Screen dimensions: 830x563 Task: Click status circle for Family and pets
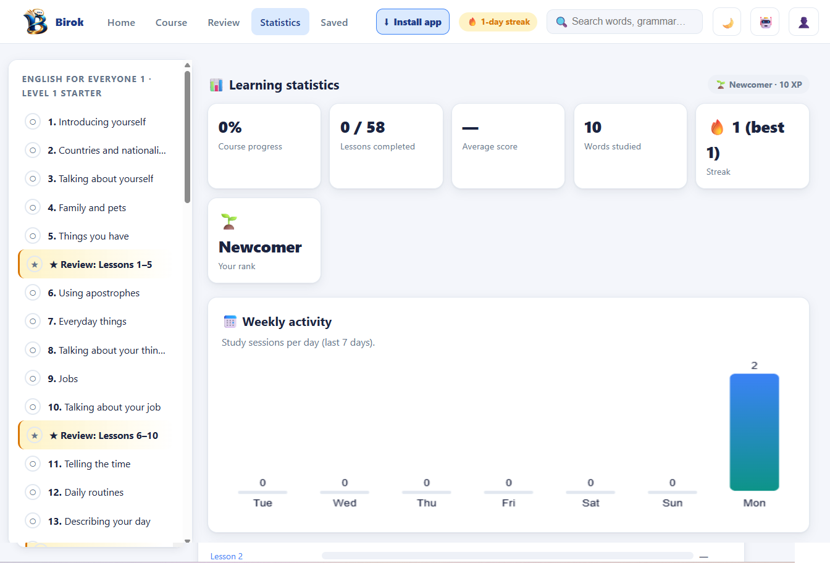33,207
